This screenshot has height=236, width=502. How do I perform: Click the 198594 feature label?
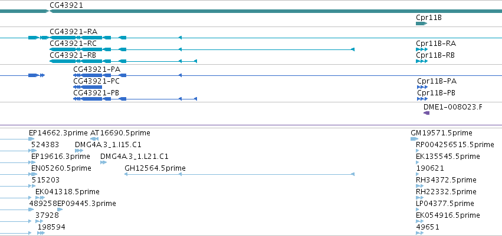click(51, 227)
